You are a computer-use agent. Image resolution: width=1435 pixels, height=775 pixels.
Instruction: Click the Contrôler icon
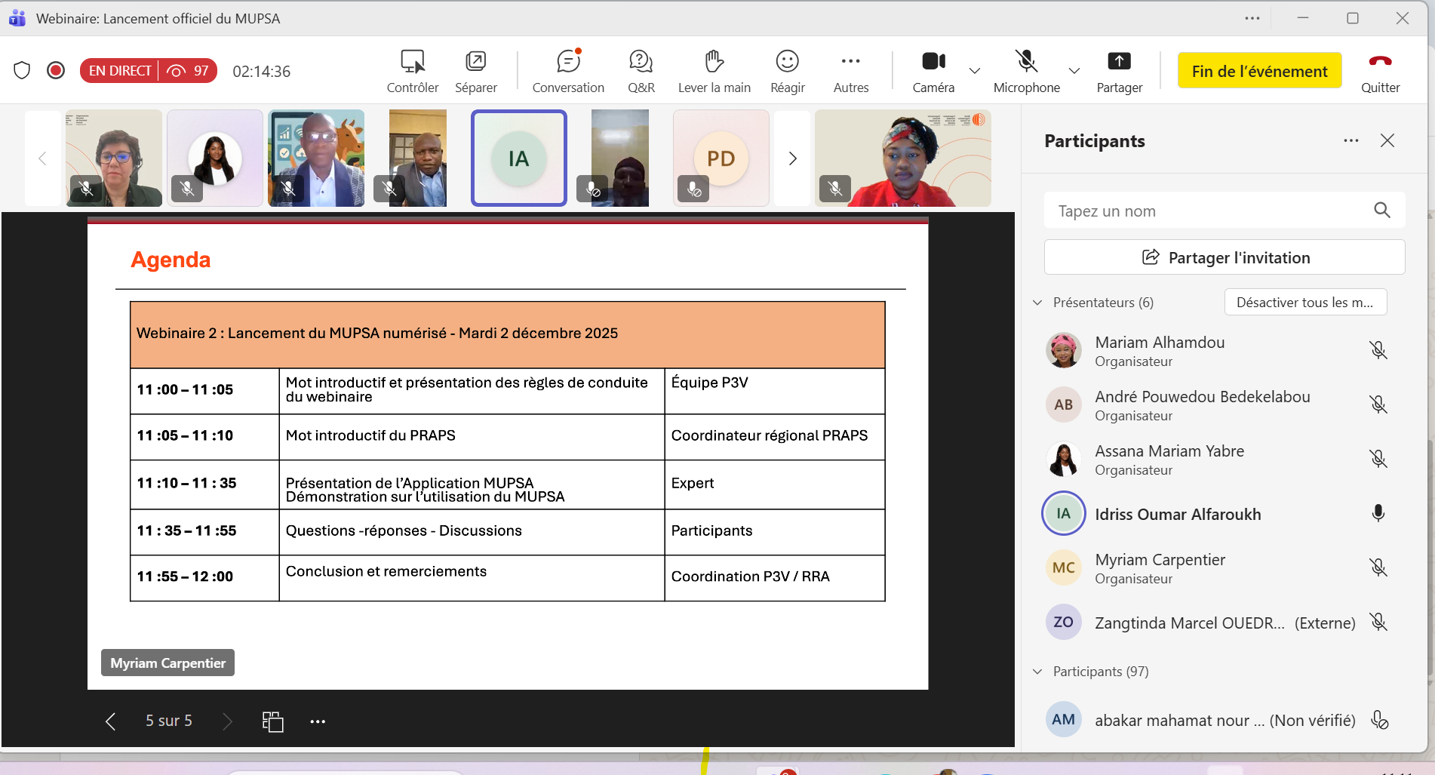pos(412,62)
